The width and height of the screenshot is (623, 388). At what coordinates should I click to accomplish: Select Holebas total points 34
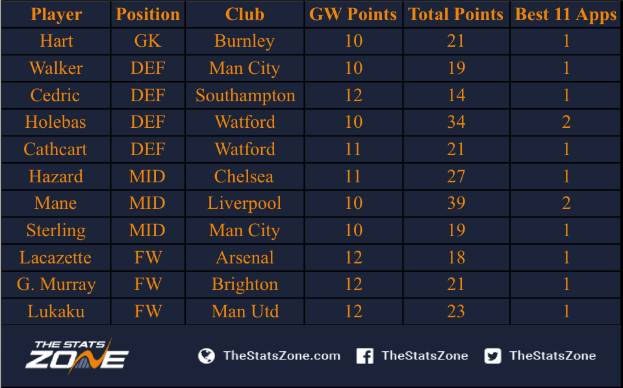coord(456,122)
